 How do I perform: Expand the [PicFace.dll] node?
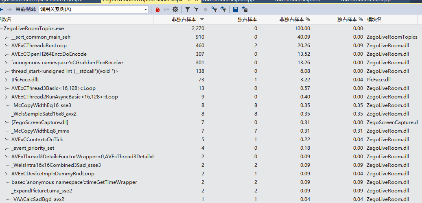point(6,80)
